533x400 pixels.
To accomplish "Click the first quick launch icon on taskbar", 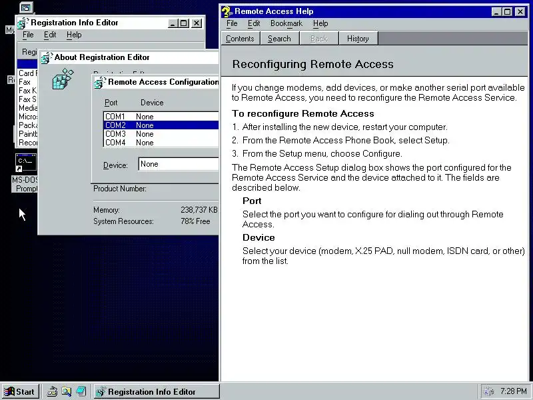I will coord(52,392).
